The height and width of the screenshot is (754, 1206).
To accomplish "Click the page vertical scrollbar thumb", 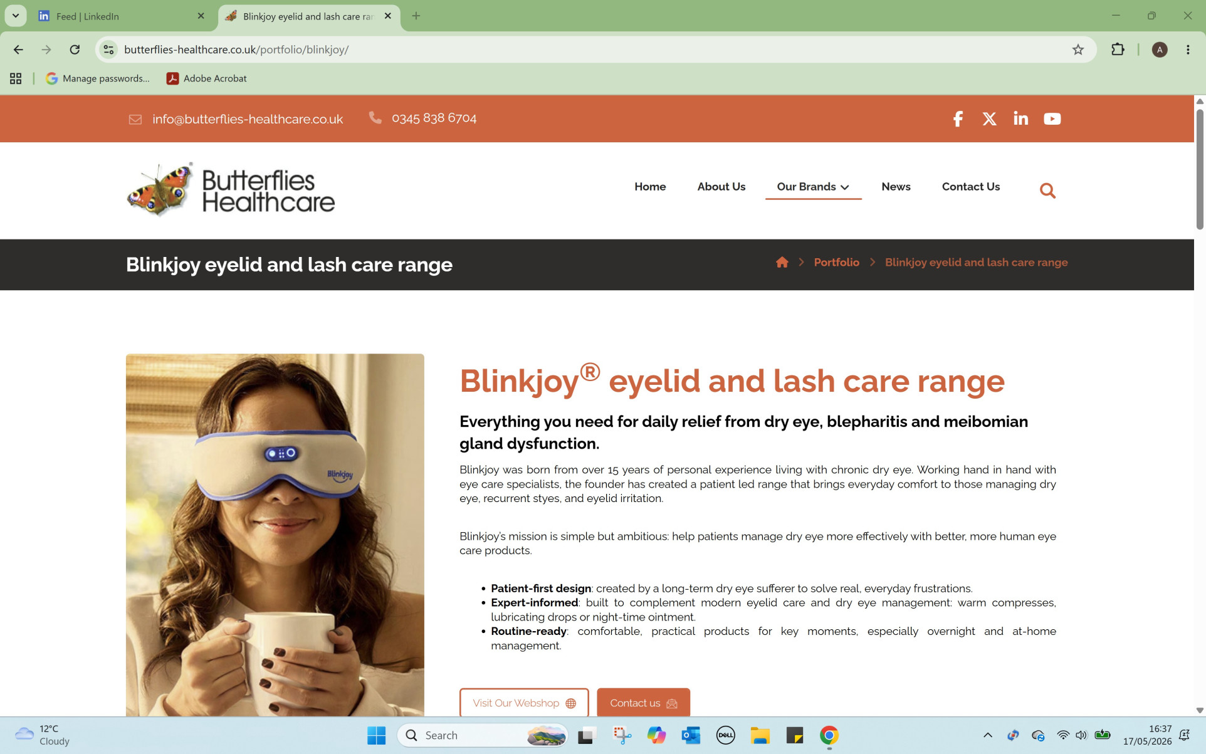I will (x=1200, y=169).
